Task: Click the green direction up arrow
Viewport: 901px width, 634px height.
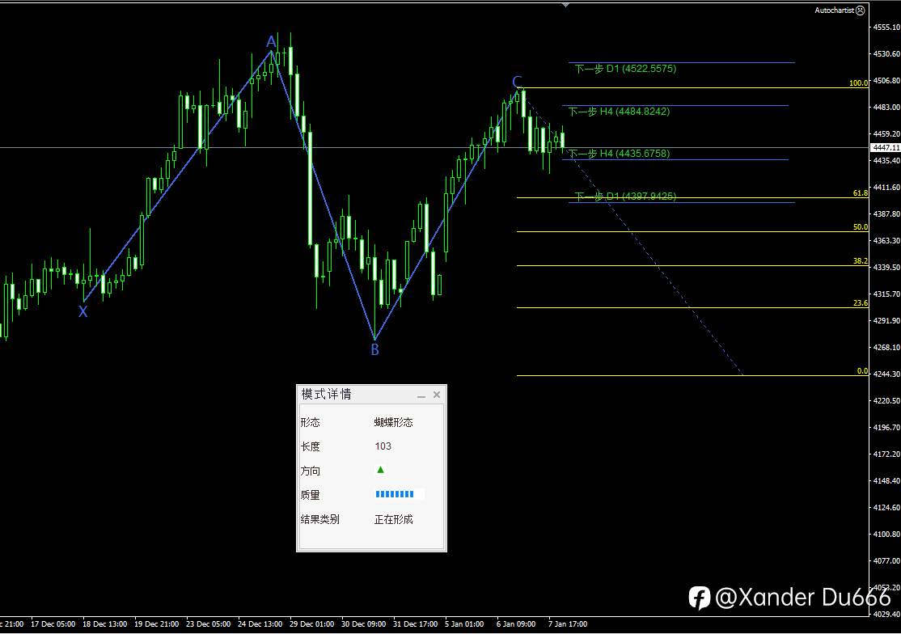Action: [380, 470]
